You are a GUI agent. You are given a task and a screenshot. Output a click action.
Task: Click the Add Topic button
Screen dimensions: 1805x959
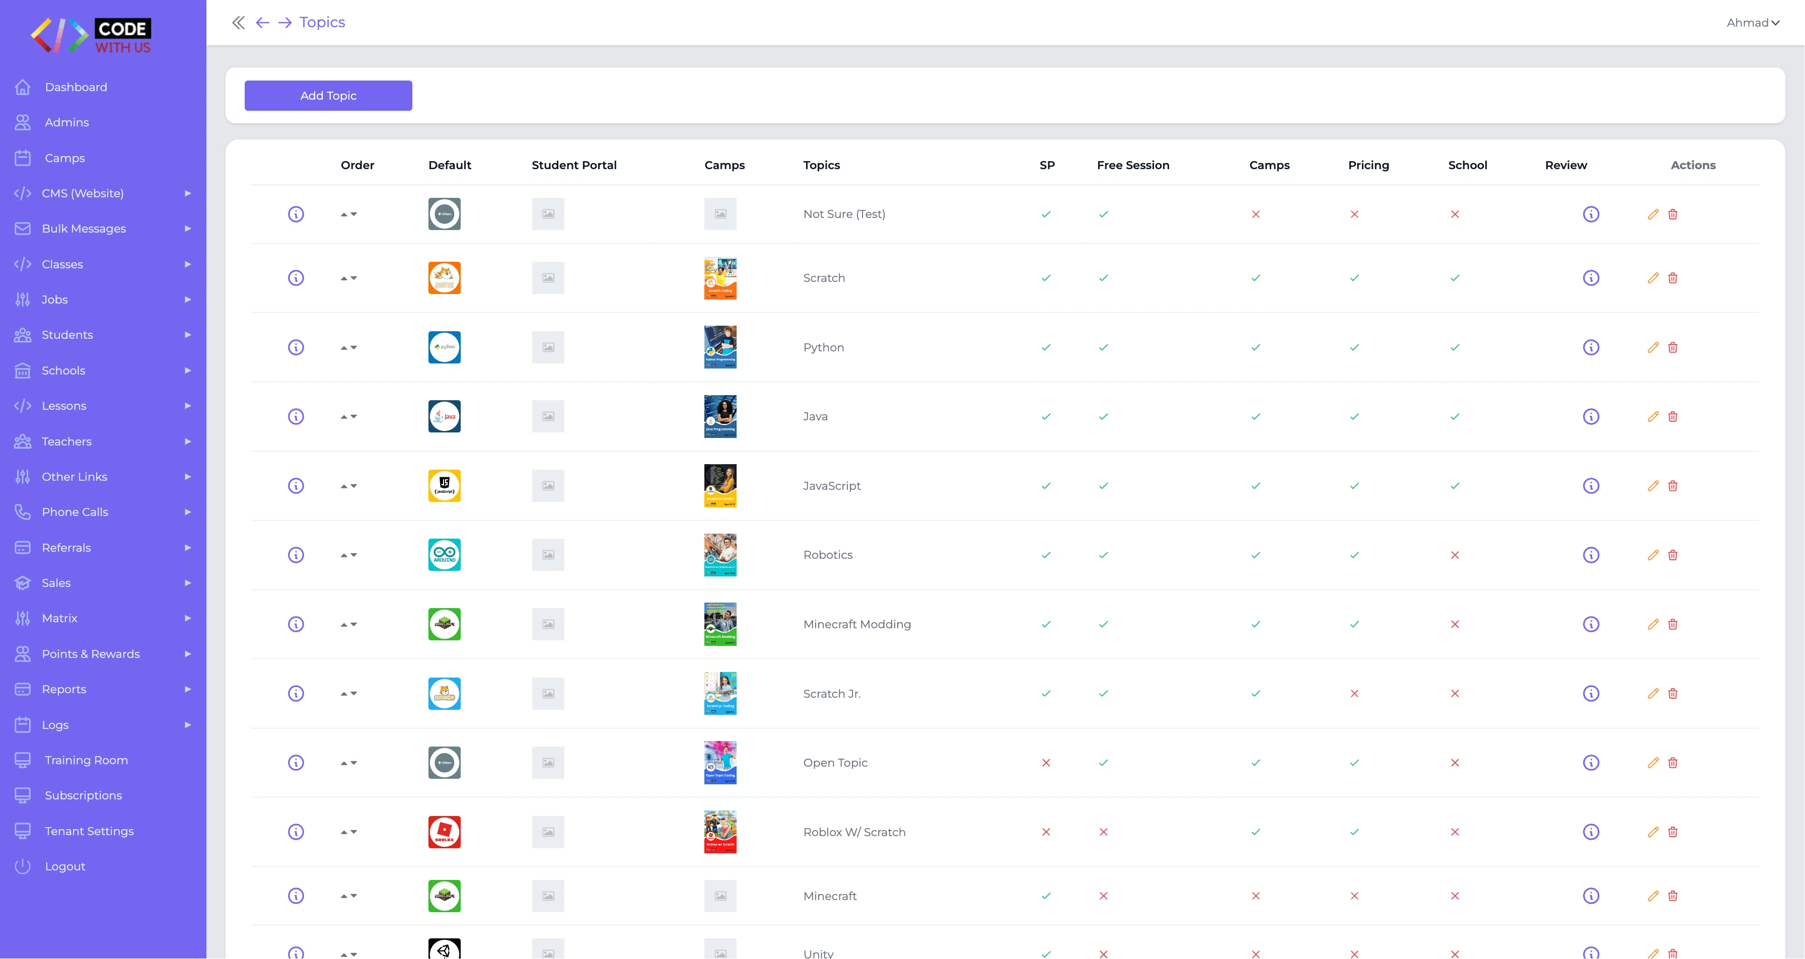(x=328, y=95)
